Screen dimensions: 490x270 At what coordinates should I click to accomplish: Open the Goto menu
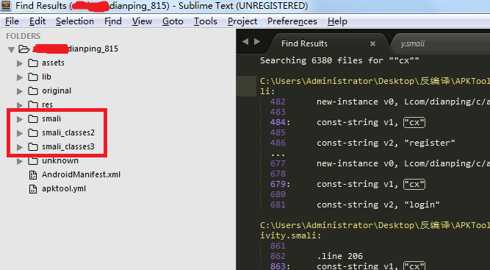(173, 21)
